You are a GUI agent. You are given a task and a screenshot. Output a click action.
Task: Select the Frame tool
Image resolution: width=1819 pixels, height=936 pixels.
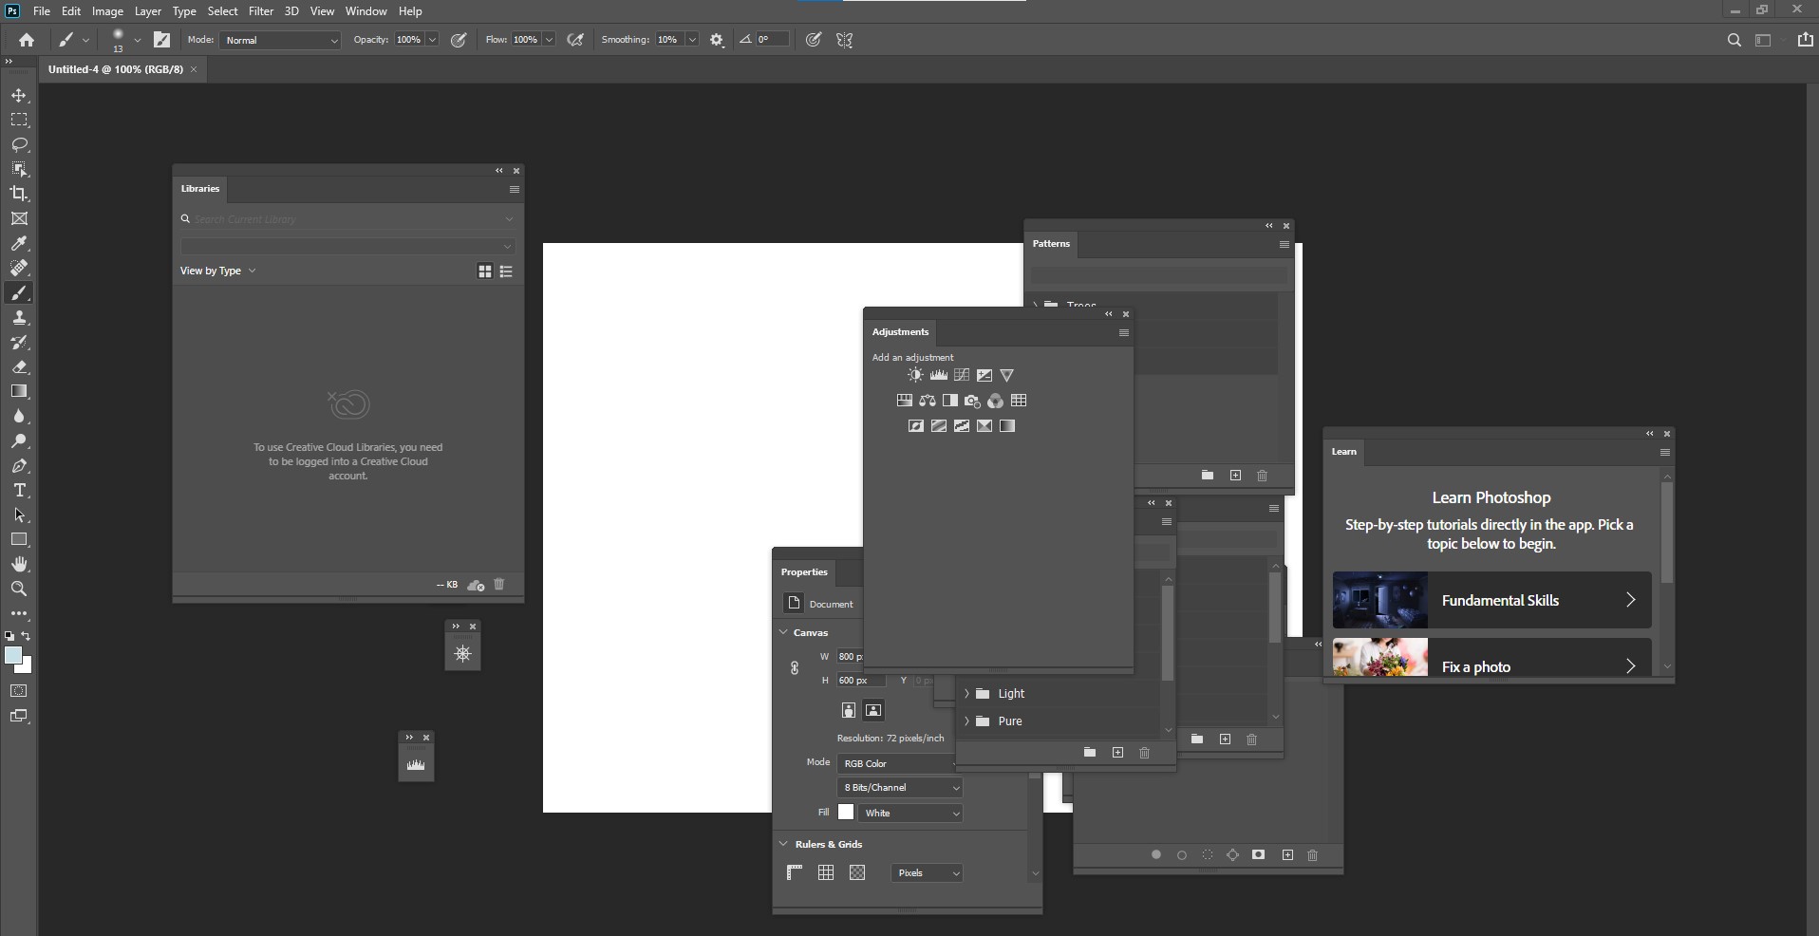tap(19, 218)
